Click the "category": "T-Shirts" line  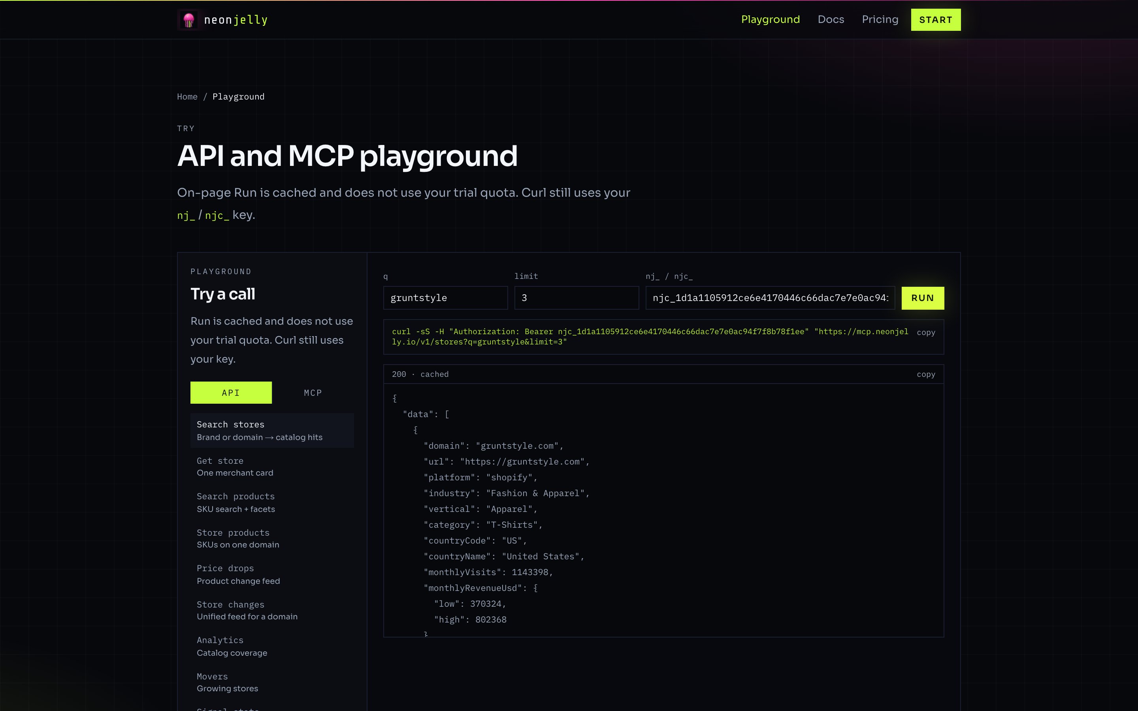[483, 525]
